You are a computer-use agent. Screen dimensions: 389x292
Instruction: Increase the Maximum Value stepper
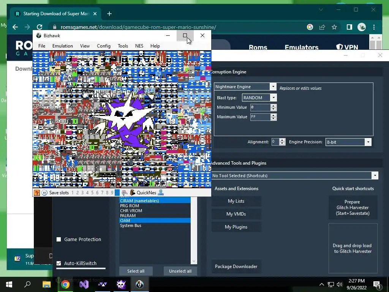pos(274,115)
